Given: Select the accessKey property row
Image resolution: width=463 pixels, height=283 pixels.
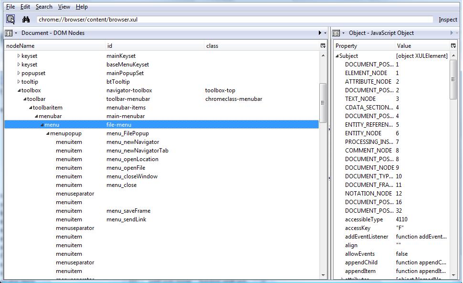Looking at the screenshot, I should (x=391, y=228).
